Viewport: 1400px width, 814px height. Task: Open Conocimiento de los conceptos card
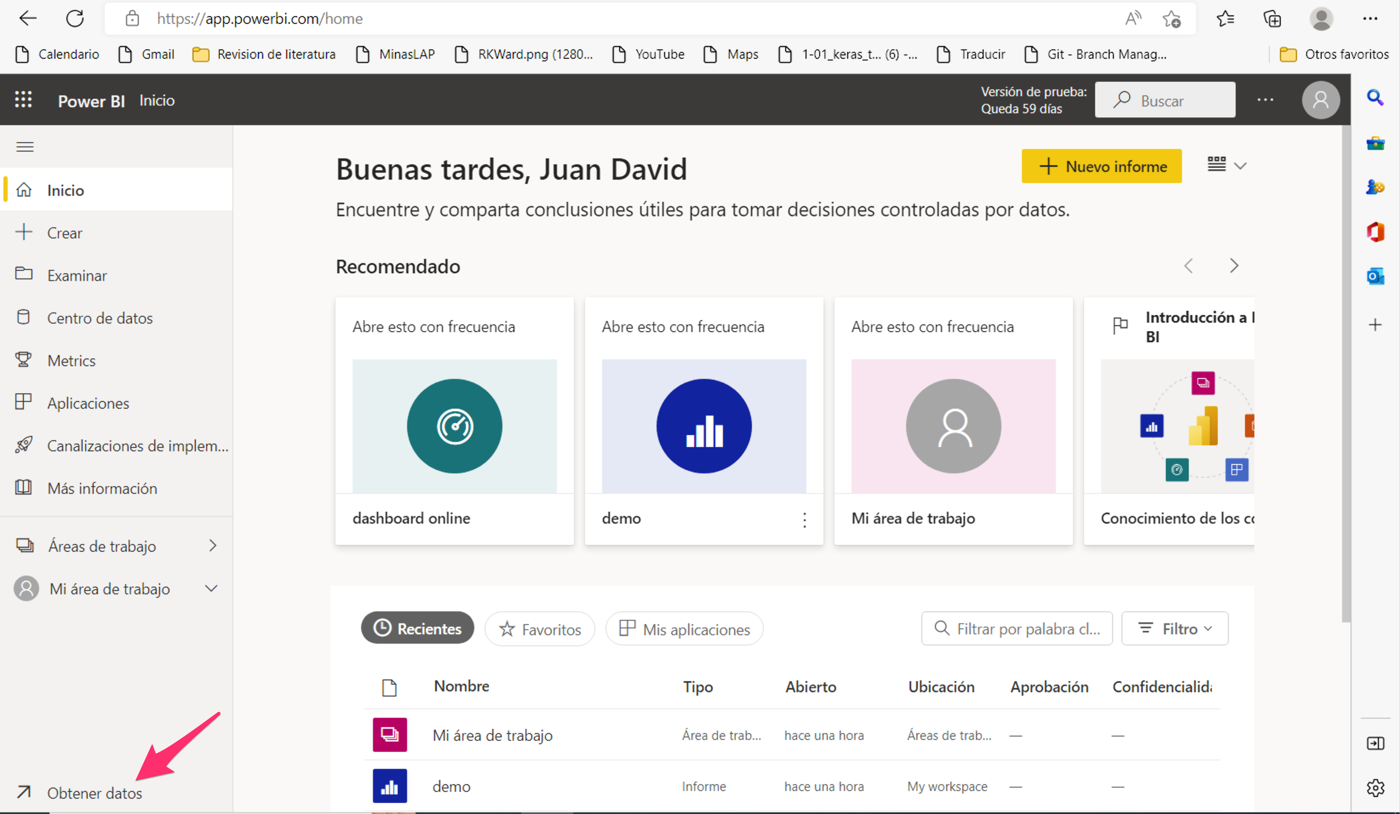click(x=1169, y=421)
